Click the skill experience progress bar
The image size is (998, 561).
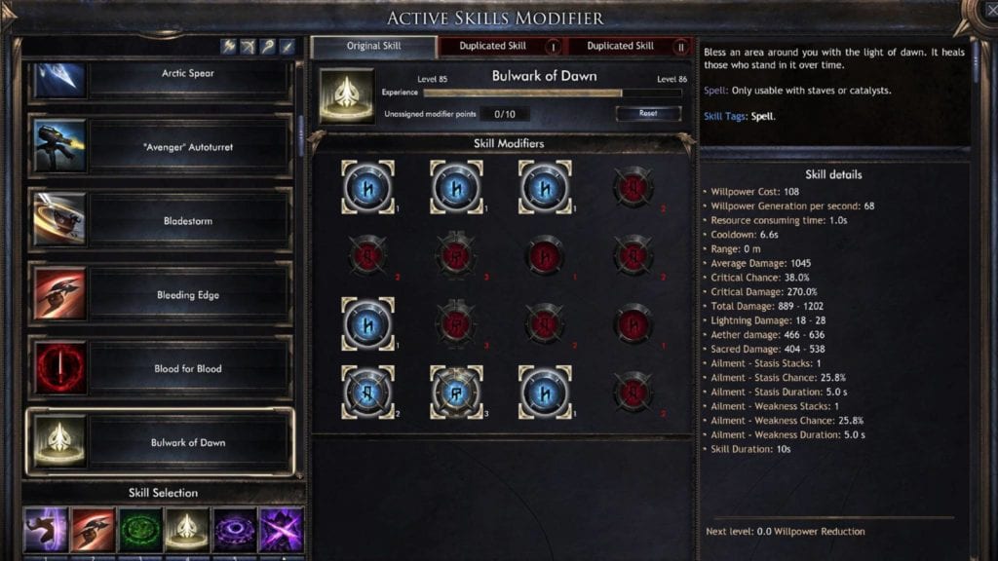point(553,93)
